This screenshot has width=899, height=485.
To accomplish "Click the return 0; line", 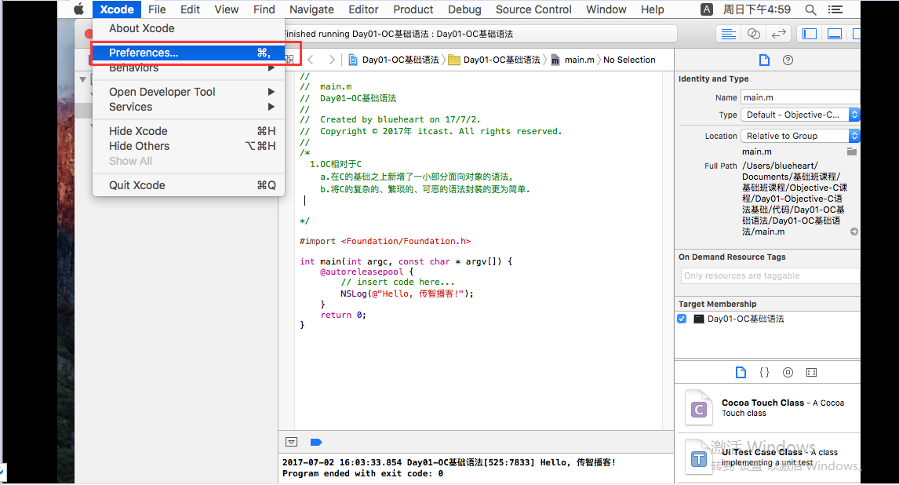I will point(343,315).
